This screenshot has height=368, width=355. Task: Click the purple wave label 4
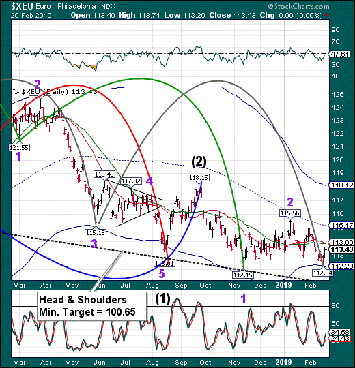[150, 181]
